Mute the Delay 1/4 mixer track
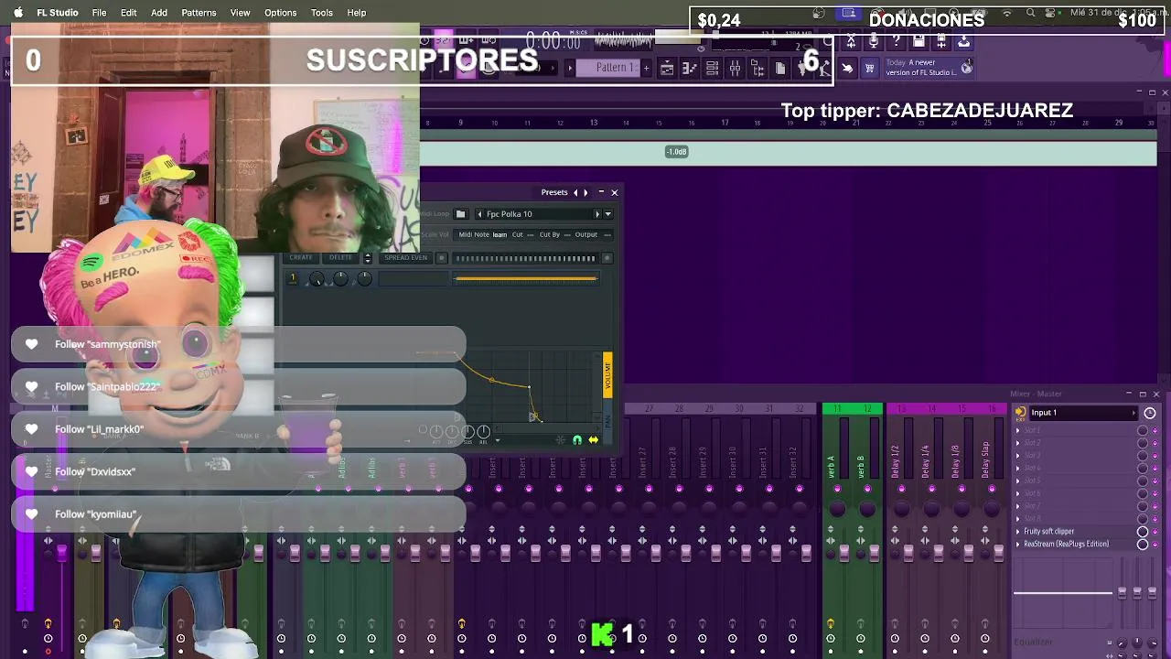The height and width of the screenshot is (659, 1171). coord(931,489)
